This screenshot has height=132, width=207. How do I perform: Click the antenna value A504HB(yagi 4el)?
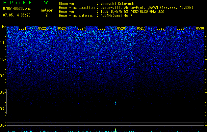[116, 16]
